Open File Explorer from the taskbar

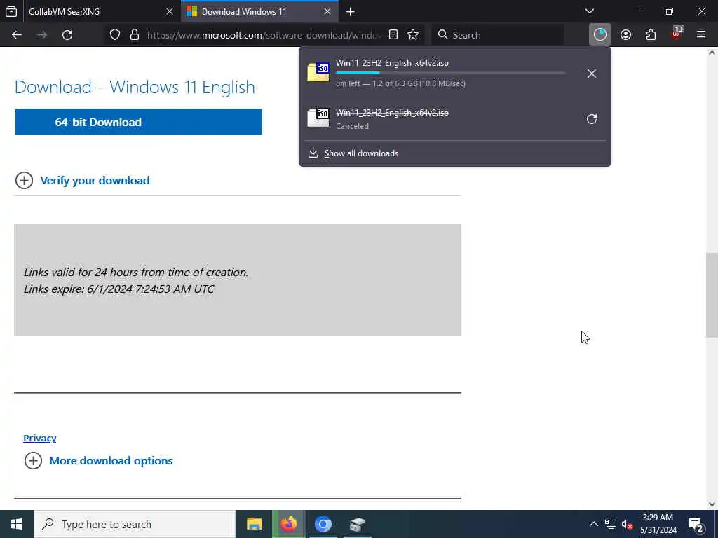tap(254, 524)
